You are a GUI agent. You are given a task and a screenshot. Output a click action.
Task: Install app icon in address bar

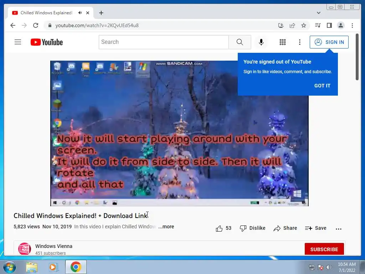click(281, 25)
